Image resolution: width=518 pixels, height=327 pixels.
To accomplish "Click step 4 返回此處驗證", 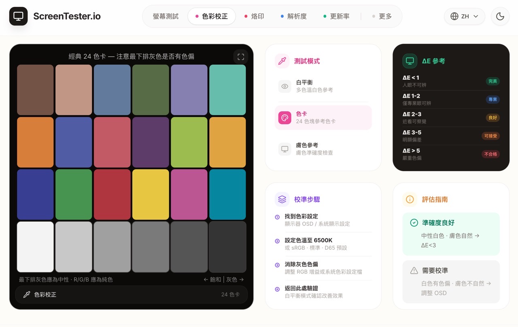I will [323, 291].
